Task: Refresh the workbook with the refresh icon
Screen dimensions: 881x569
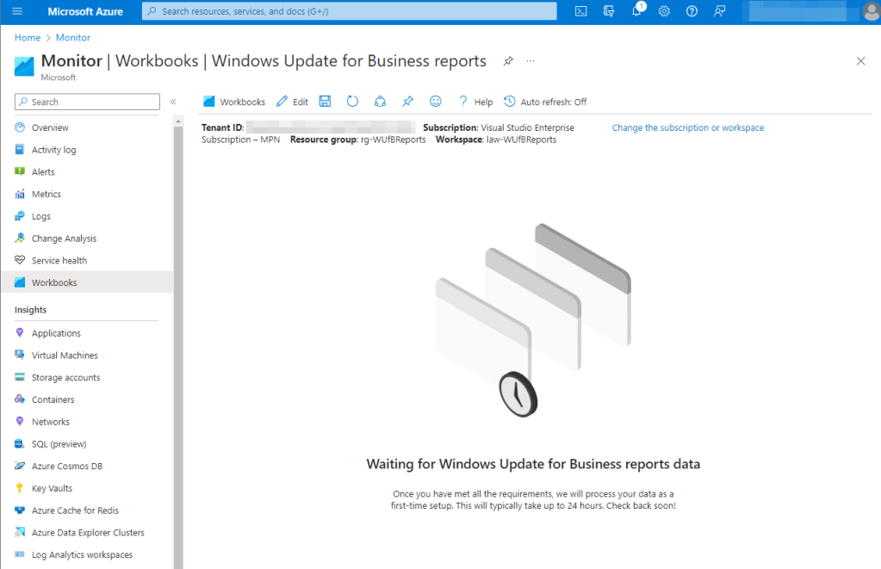Action: [x=352, y=102]
